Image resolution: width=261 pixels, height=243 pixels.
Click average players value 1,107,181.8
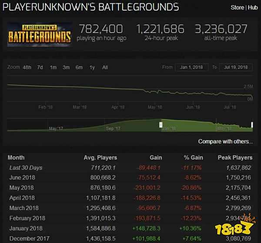tap(101, 198)
